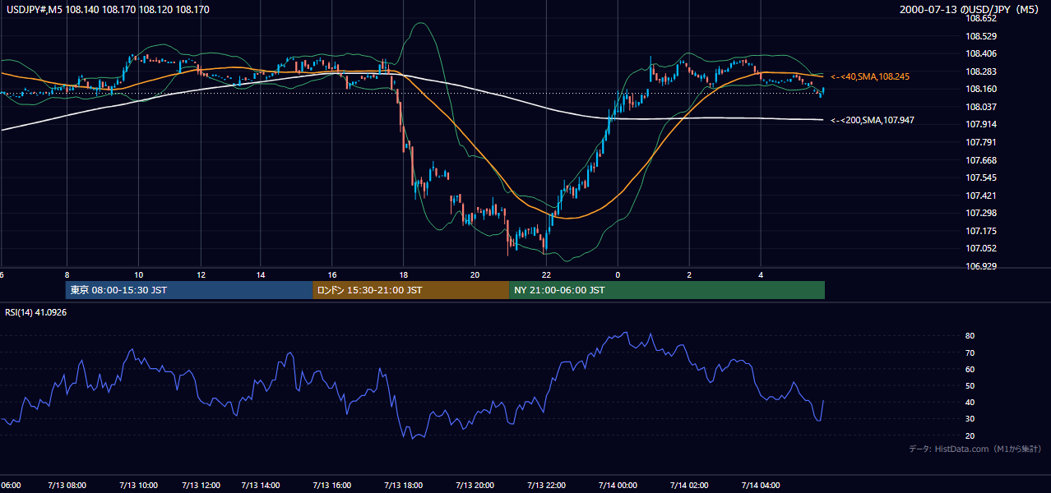Click hour tick 16 below the price chart
This screenshot has height=493, width=1051.
(x=331, y=274)
